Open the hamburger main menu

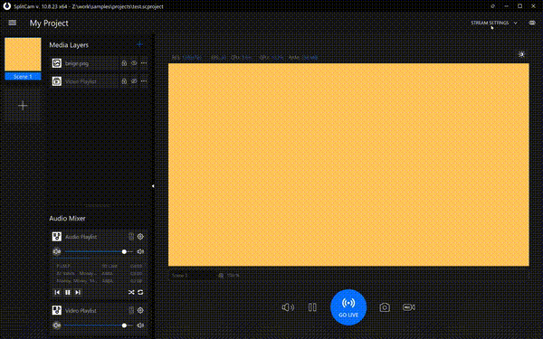click(12, 23)
